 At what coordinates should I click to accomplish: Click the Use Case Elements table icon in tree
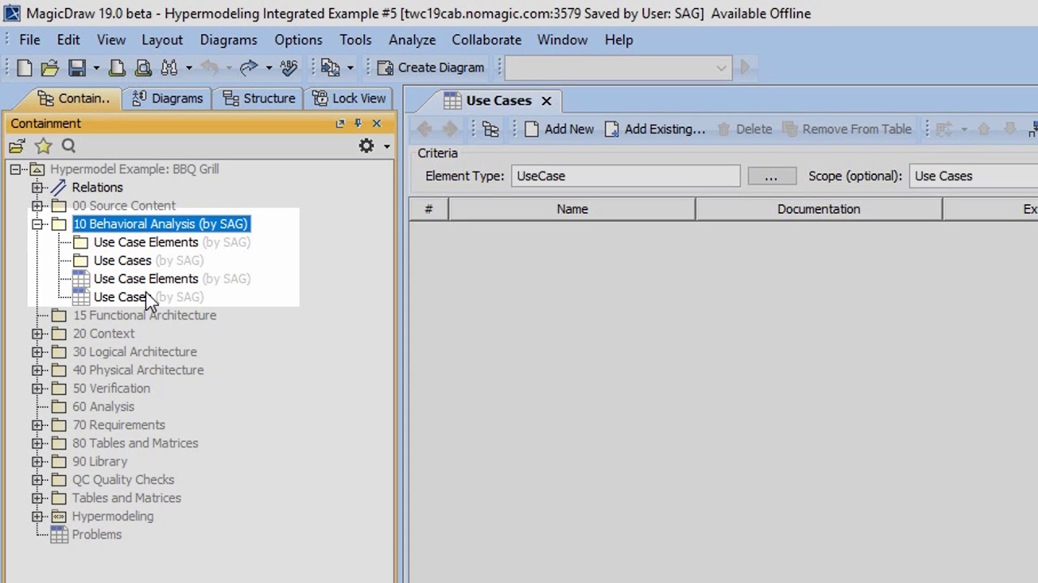(x=81, y=279)
